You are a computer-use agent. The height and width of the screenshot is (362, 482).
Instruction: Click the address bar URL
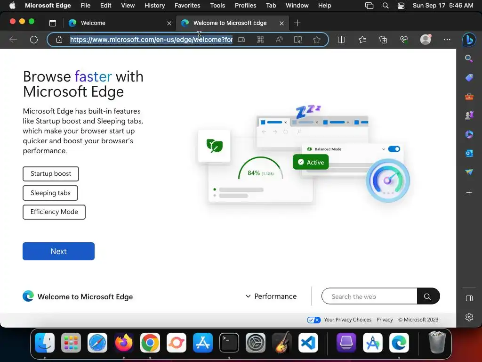click(x=151, y=40)
